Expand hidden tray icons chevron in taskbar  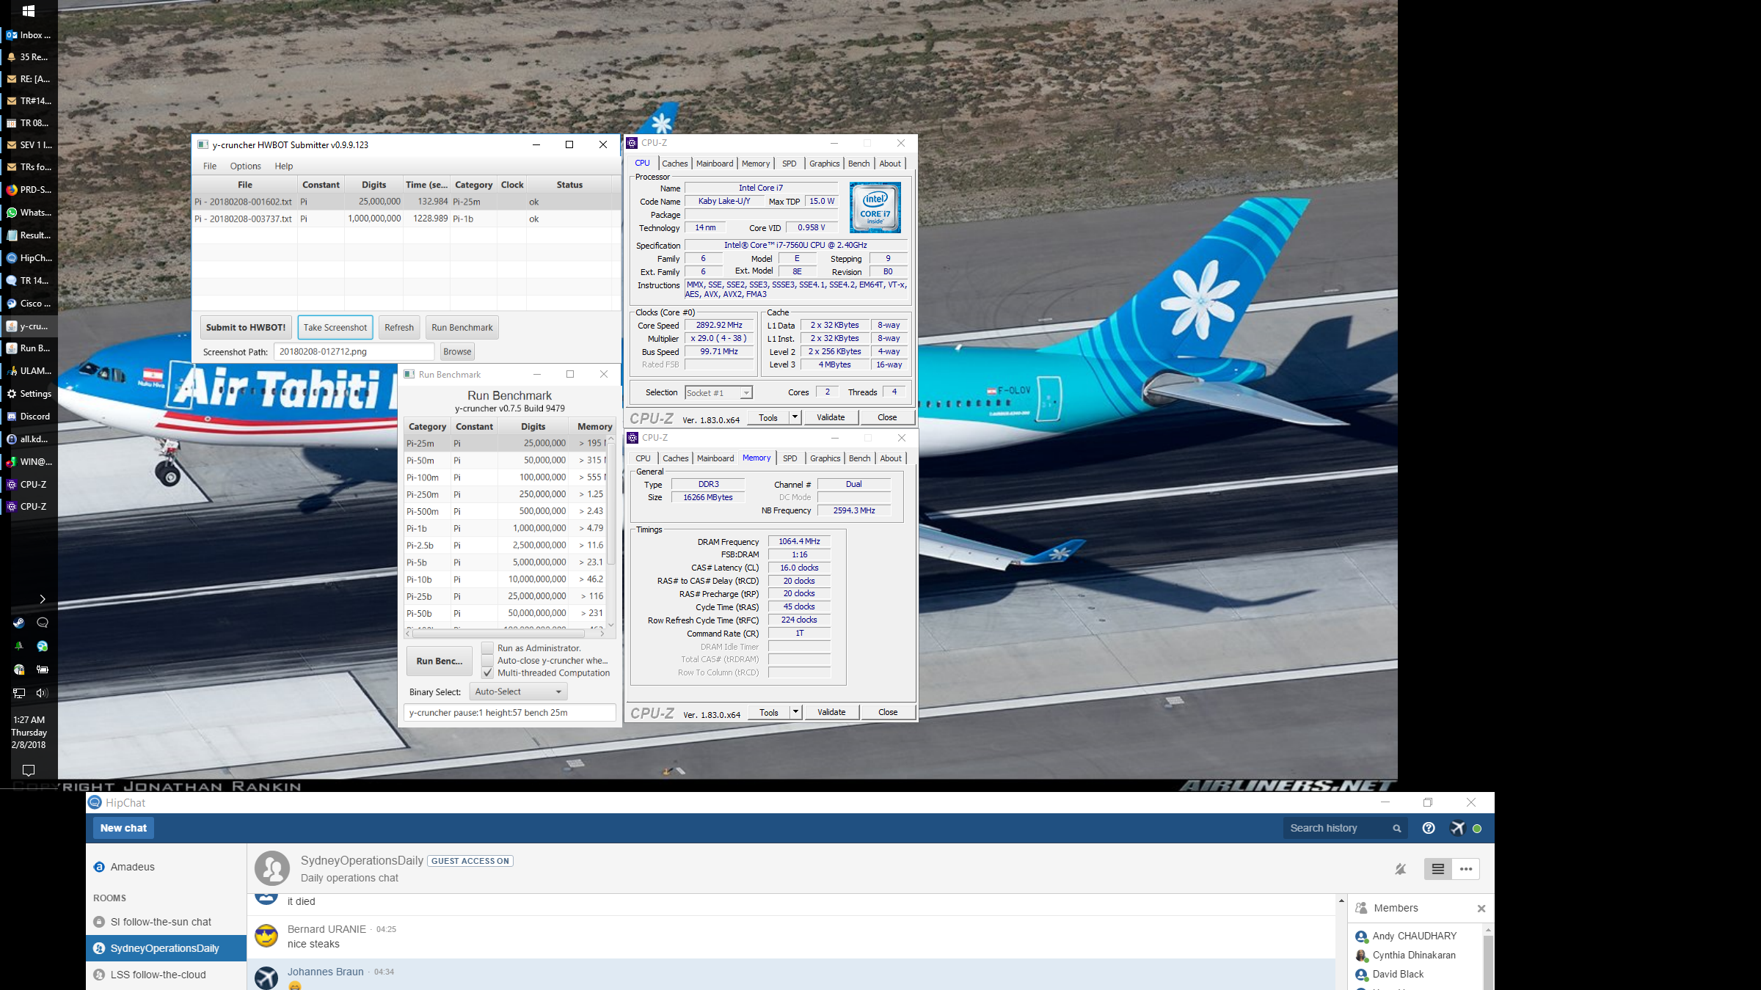click(x=42, y=599)
